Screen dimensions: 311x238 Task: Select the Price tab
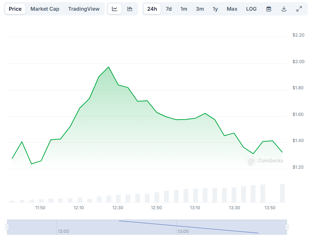[x=15, y=9]
